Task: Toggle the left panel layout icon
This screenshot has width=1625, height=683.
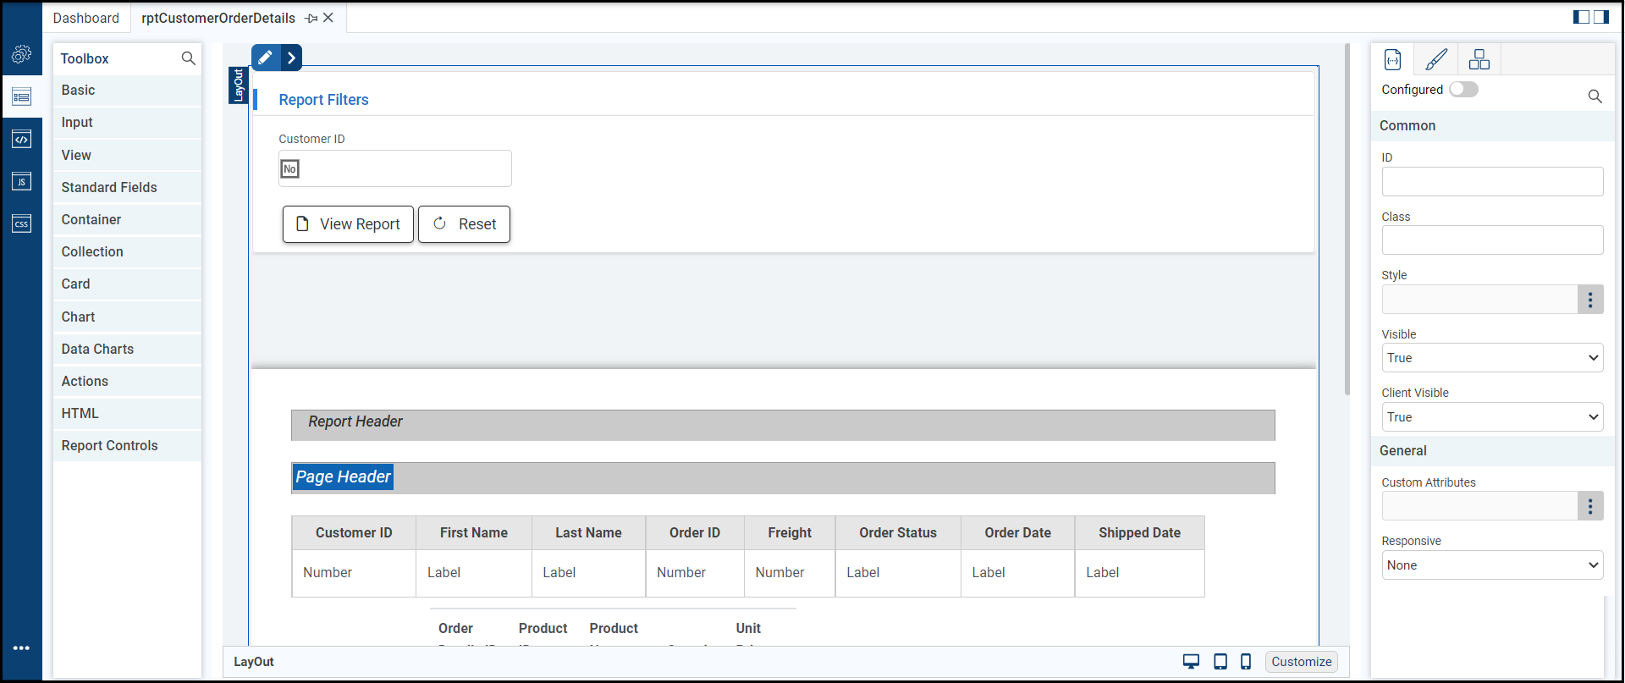Action: [1581, 17]
